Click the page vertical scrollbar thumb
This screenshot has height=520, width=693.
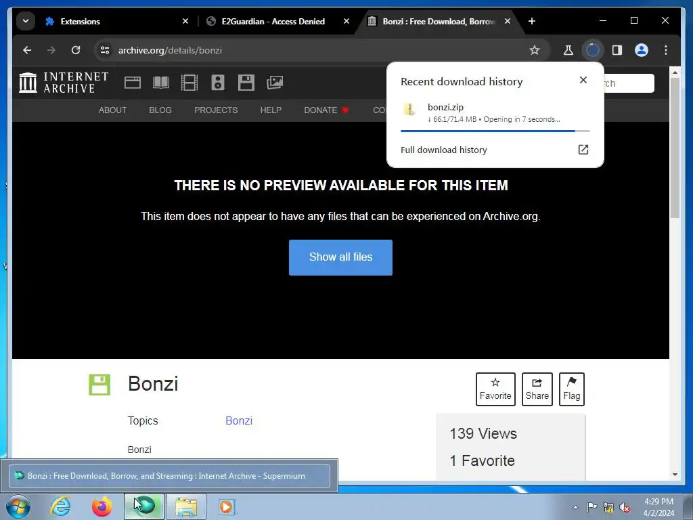pyautogui.click(x=675, y=148)
